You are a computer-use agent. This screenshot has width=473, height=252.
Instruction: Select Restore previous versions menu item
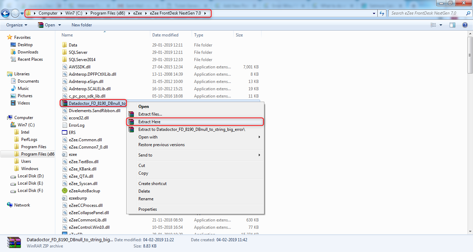tap(161, 145)
